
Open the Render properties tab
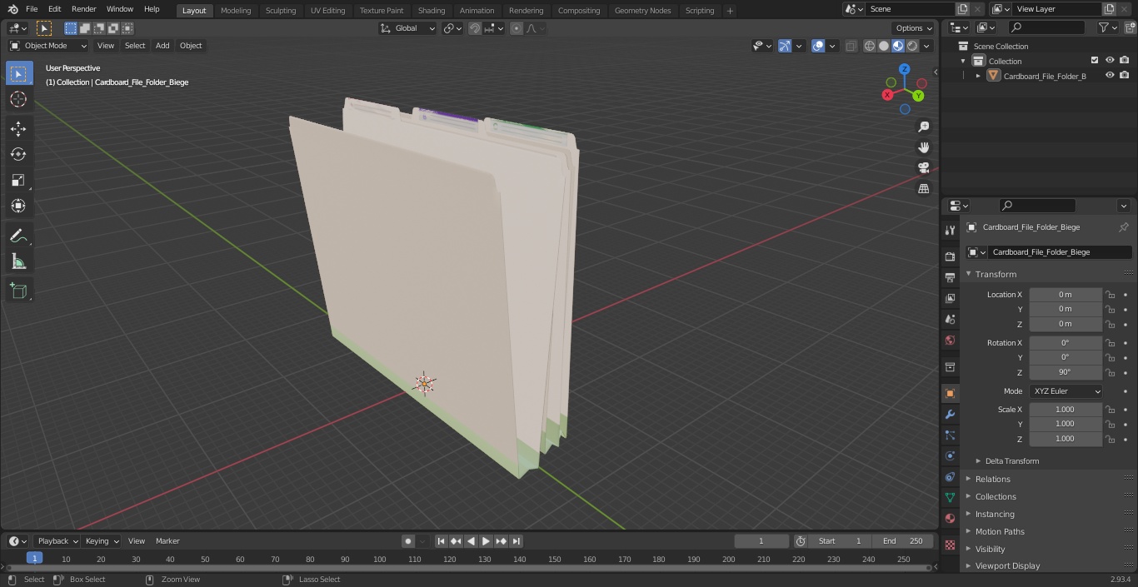[950, 256]
